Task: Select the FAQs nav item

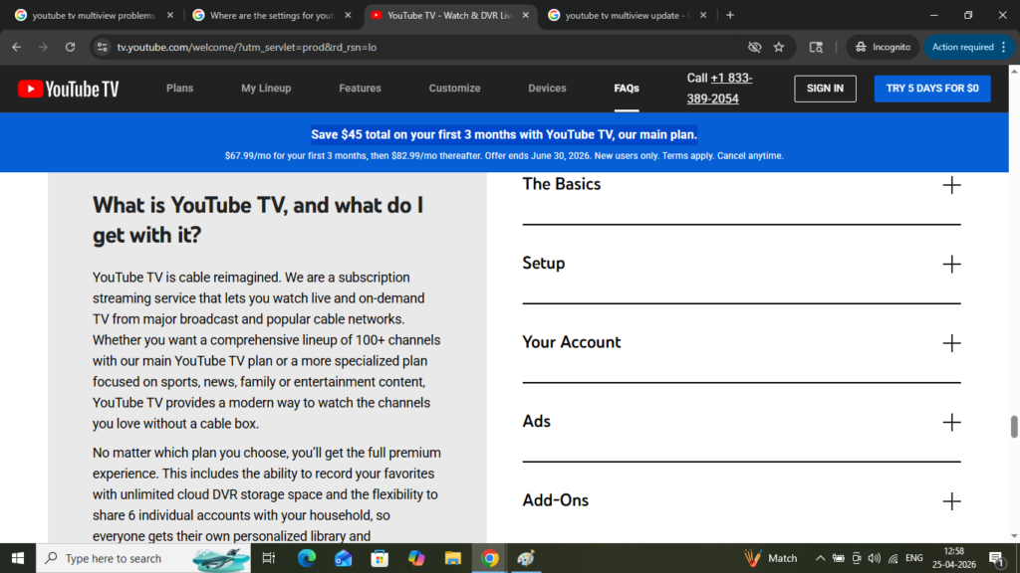Action: 627,89
